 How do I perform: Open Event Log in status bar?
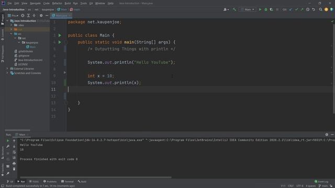click(x=321, y=182)
